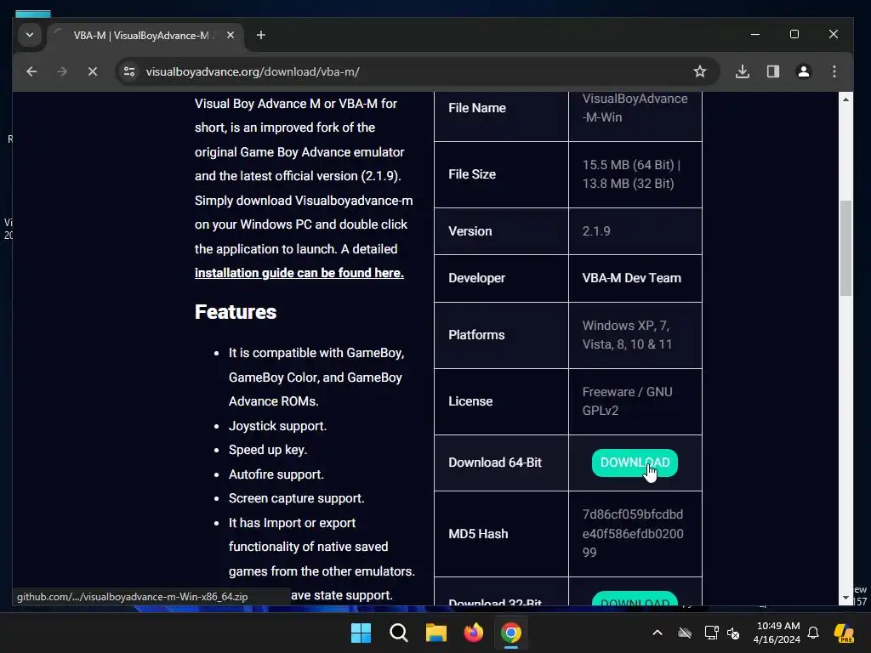Screen dimensions: 871x653
Task: Click the Chrome taskbar icon
Action: point(511,633)
